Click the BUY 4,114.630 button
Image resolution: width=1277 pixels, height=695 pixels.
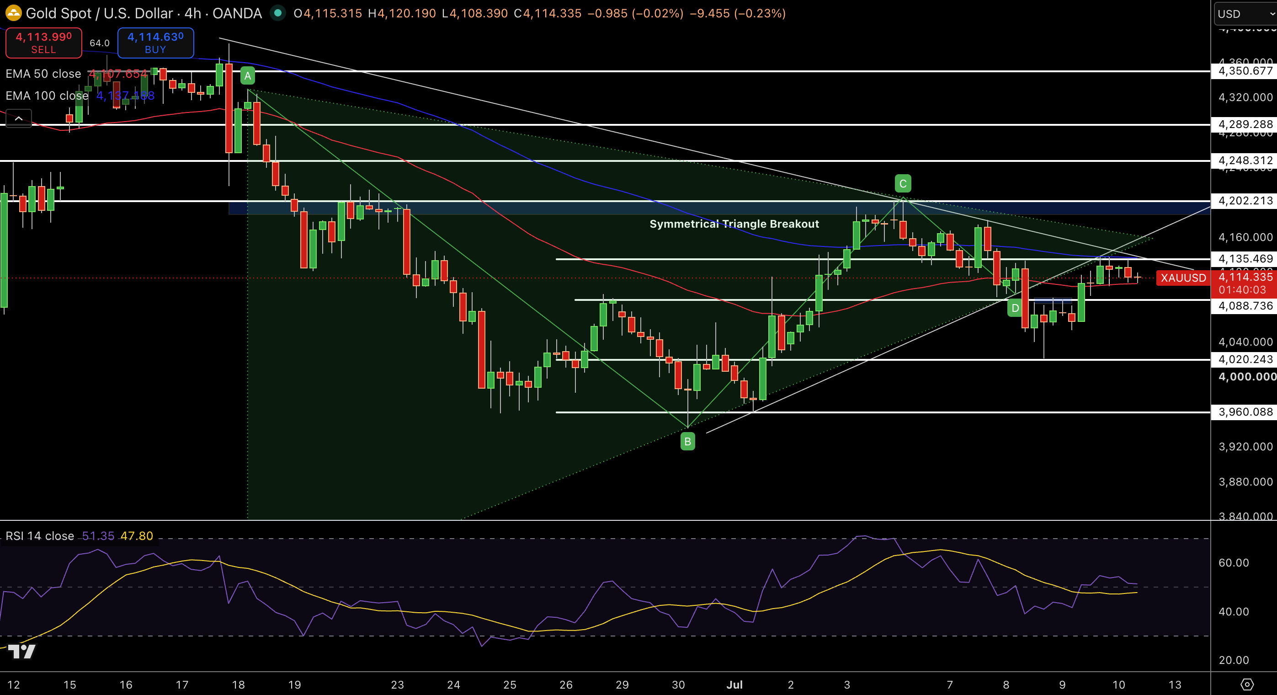(x=156, y=43)
